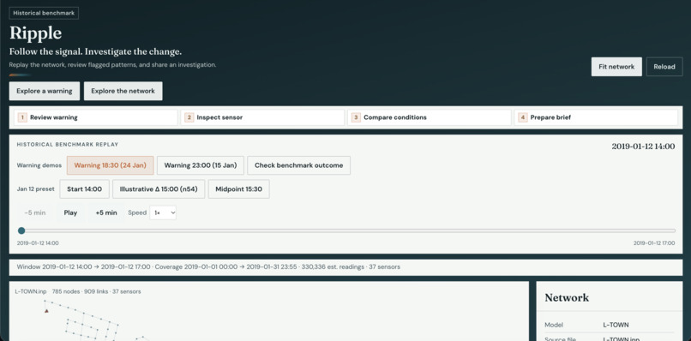Click the 2019-01-12 14:00 timestamp readout

pyautogui.click(x=643, y=147)
